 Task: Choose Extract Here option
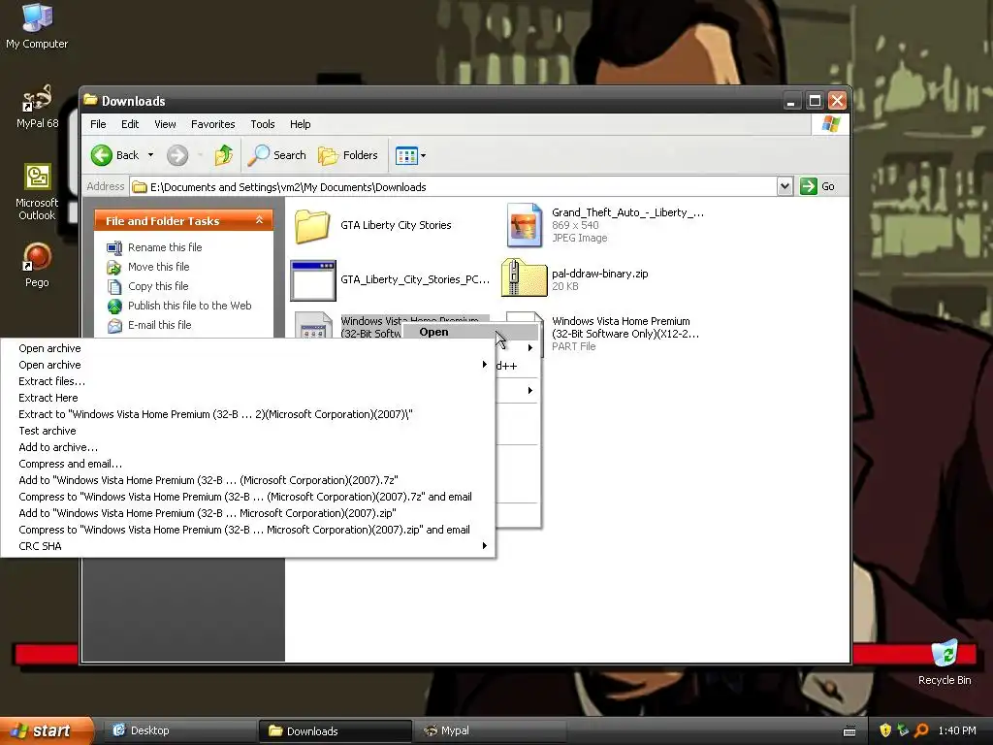(x=247, y=397)
